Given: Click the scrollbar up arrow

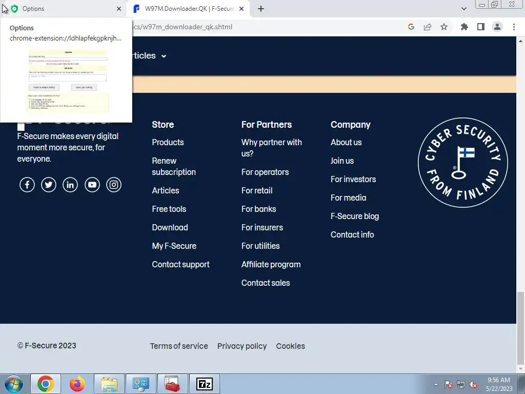Looking at the screenshot, I should [x=520, y=41].
